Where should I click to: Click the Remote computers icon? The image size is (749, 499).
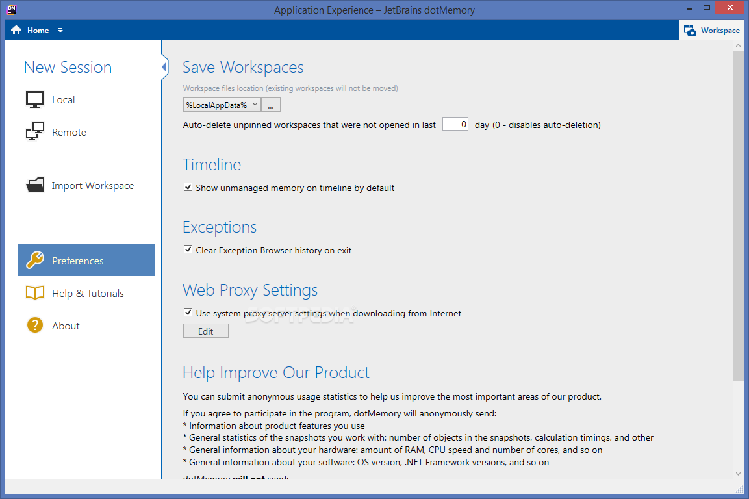pyautogui.click(x=35, y=132)
